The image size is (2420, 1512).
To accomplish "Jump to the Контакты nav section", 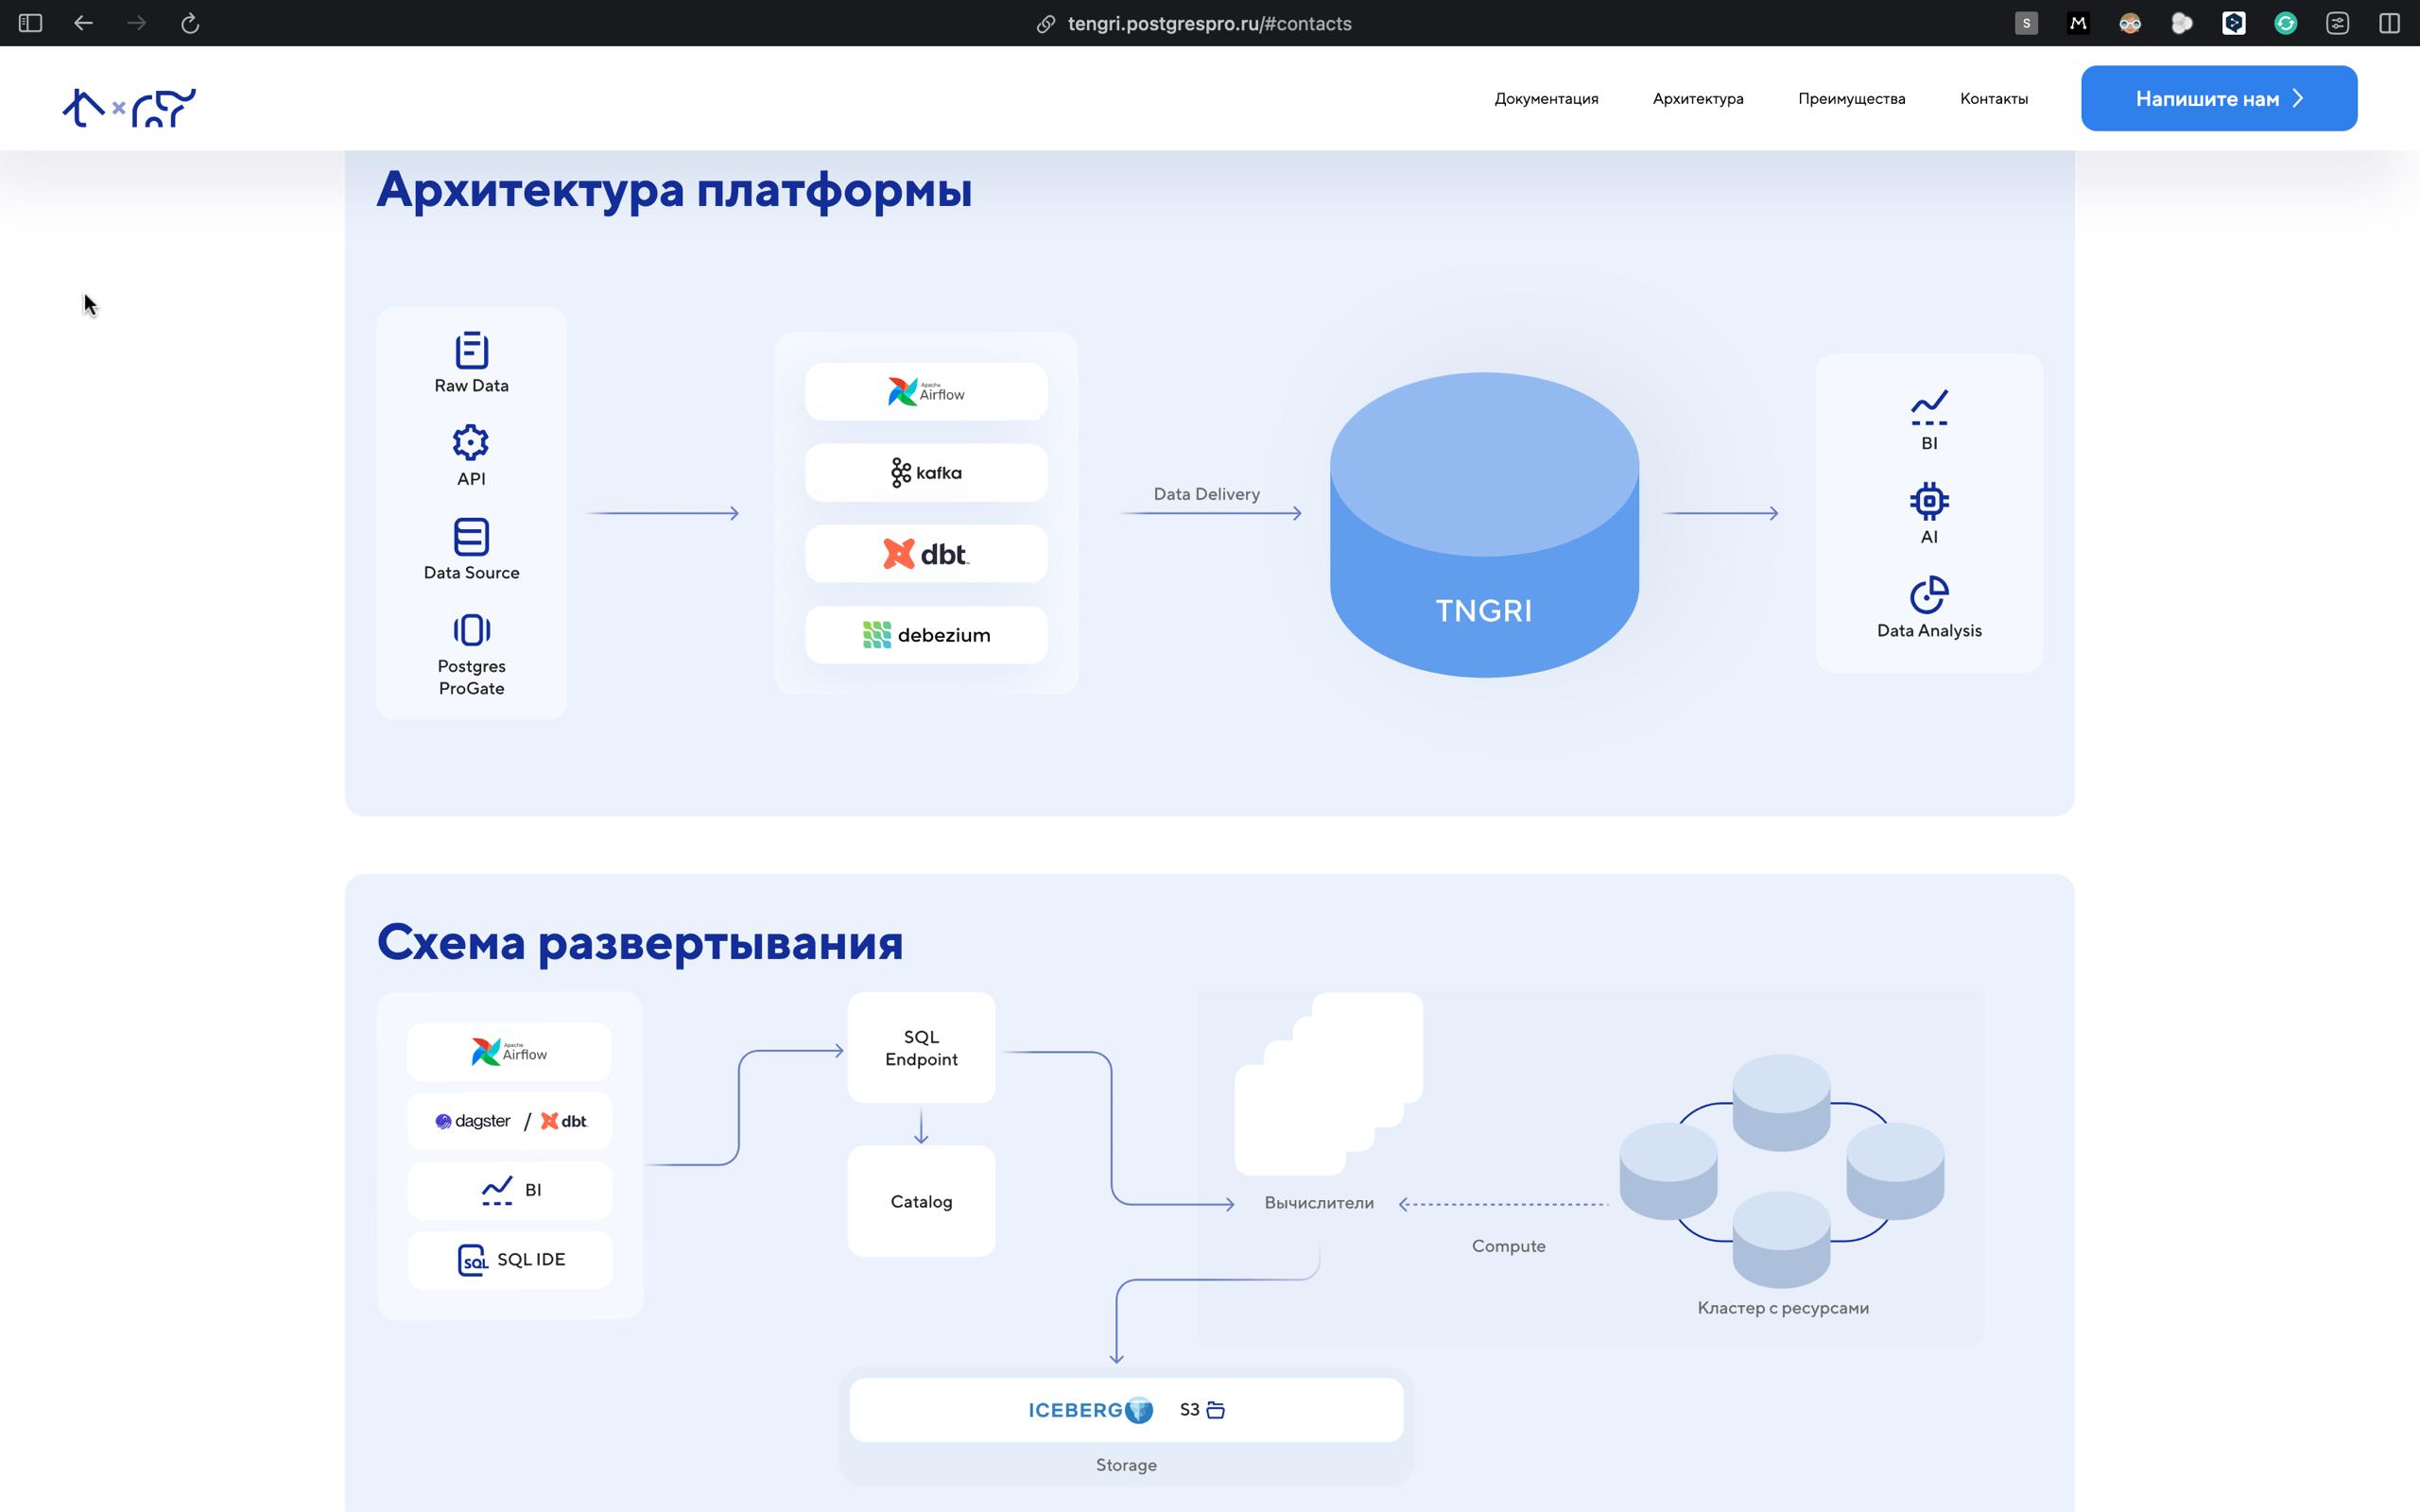I will pos(1994,98).
